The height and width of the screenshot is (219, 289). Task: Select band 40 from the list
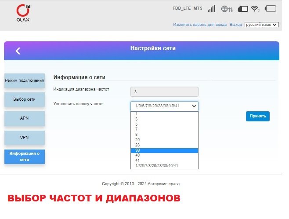(x=164, y=155)
